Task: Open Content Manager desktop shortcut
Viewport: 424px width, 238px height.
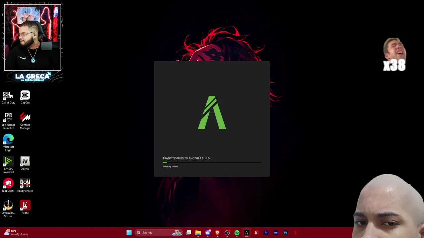Action: (x=25, y=121)
